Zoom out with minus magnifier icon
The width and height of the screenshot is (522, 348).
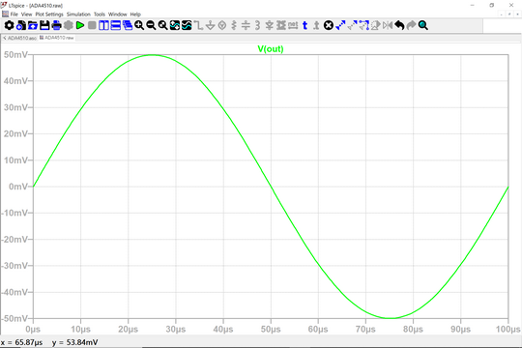[x=151, y=25]
